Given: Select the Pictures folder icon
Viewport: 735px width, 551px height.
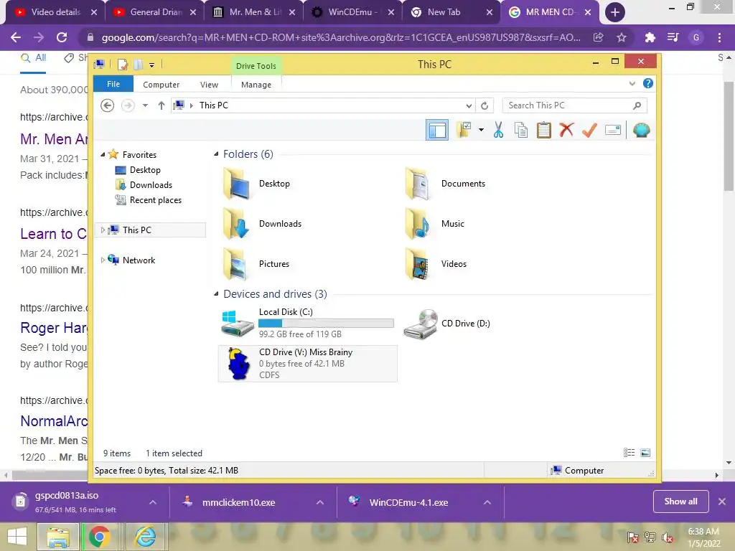Looking at the screenshot, I should tap(235, 264).
